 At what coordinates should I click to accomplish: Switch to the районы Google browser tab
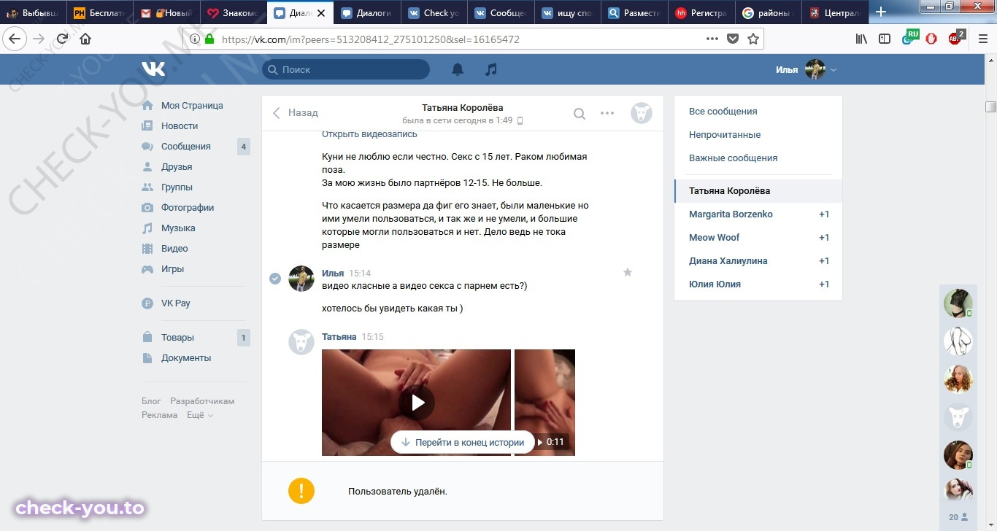pos(768,12)
